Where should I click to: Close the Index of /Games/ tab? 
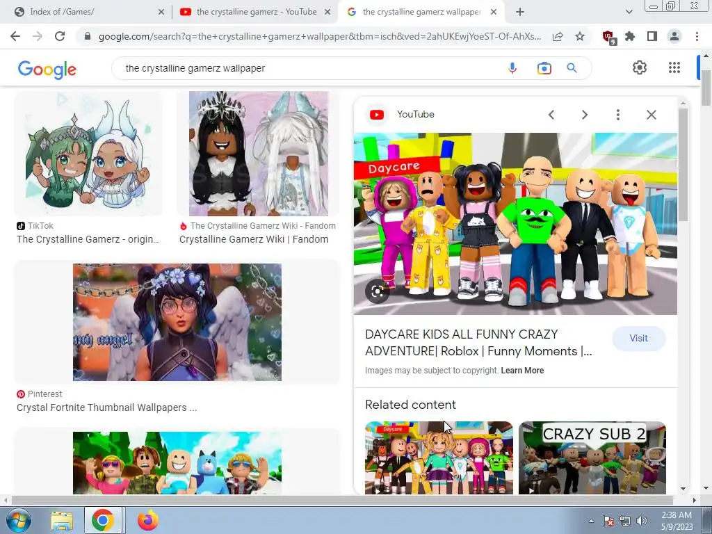pos(161,13)
